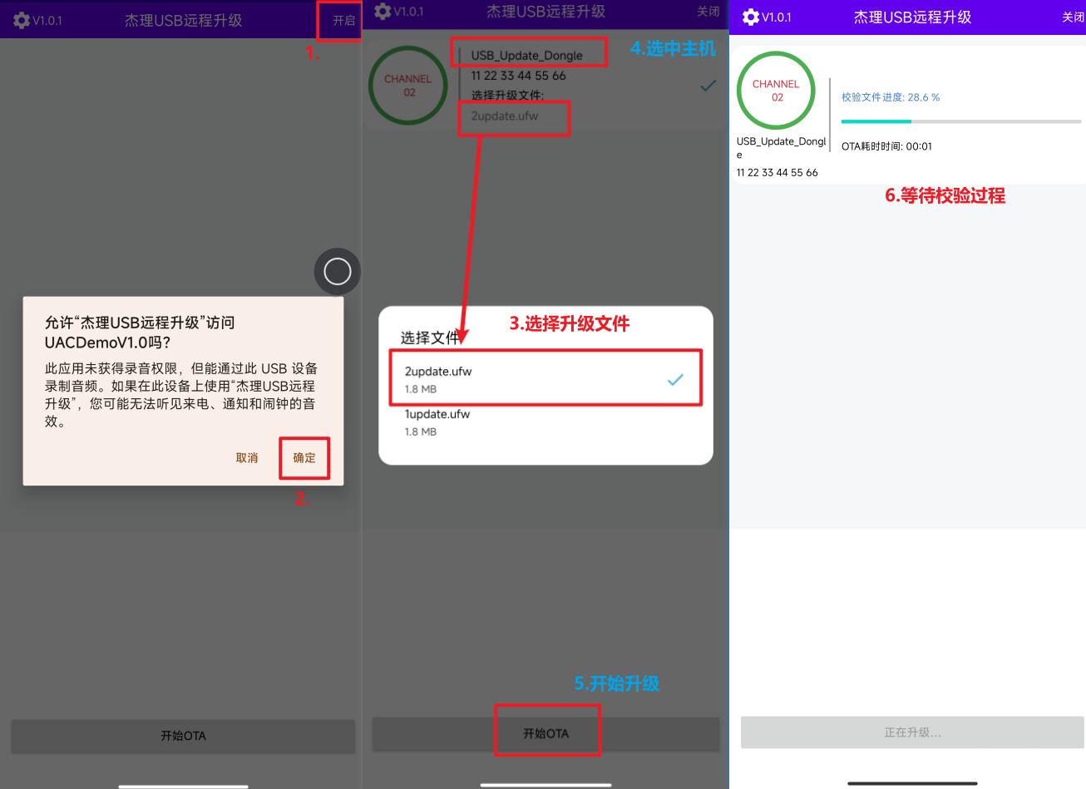
Task: Tap the floating assistive circle button
Action: coord(337,271)
